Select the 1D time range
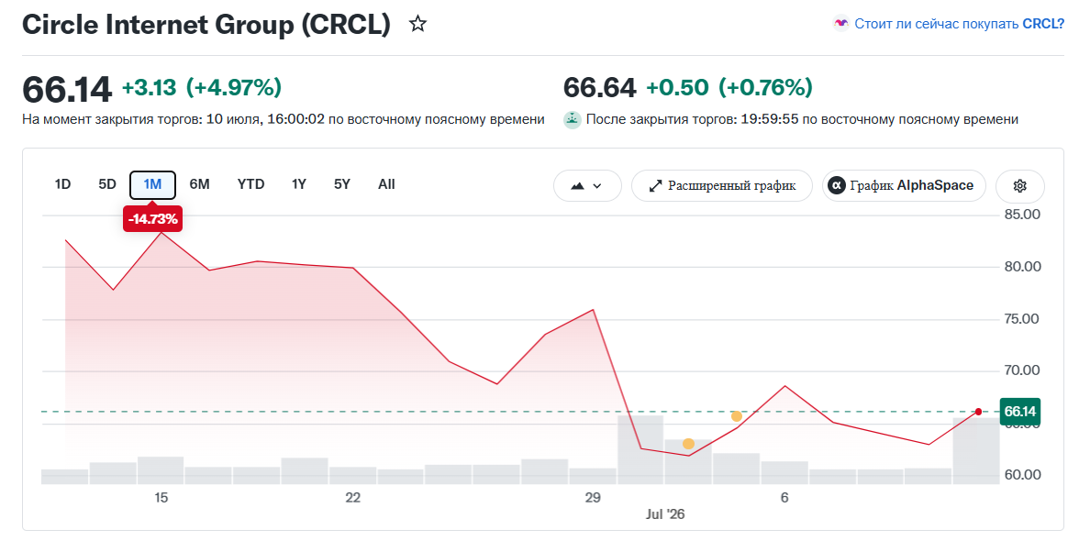The image size is (1079, 541). [x=62, y=184]
